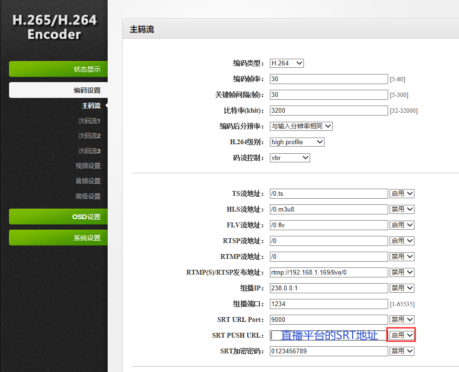The height and width of the screenshot is (372, 459).
Task: Open the OSD设置 menu
Action: (x=58, y=217)
